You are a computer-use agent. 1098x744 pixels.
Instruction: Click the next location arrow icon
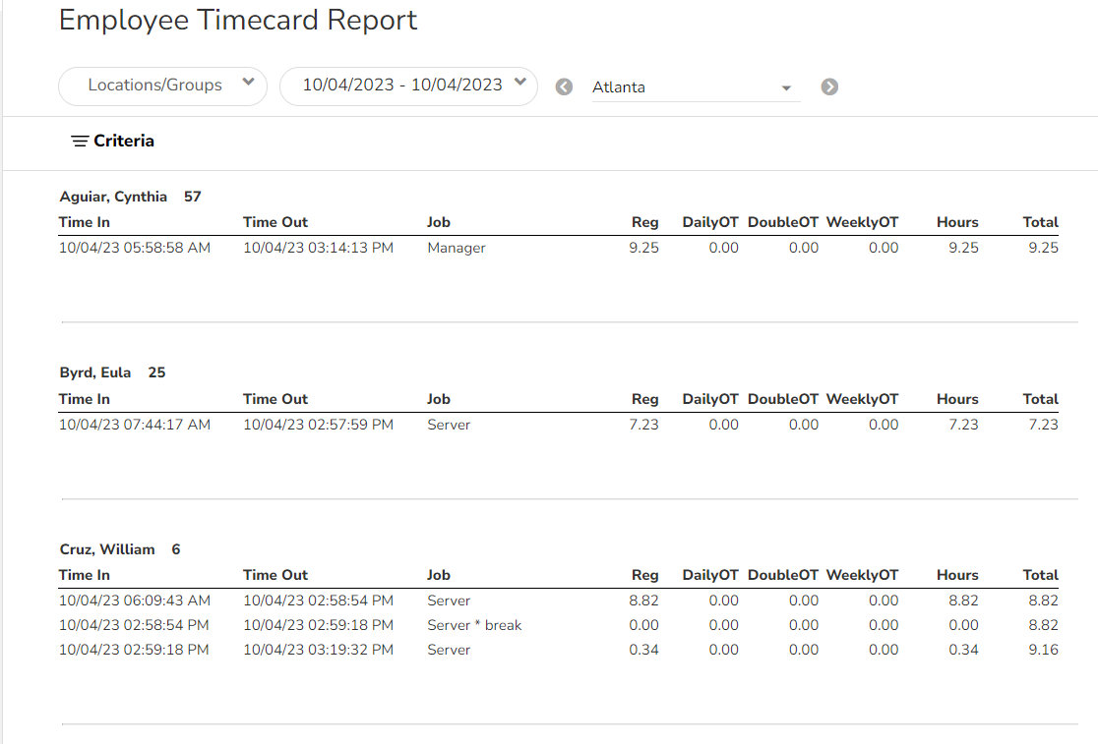(829, 86)
